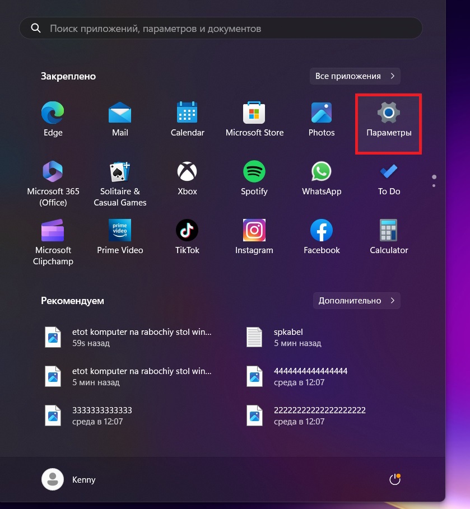The image size is (470, 509).
Task: Open the 444444444444444 image file
Action: coord(297,376)
